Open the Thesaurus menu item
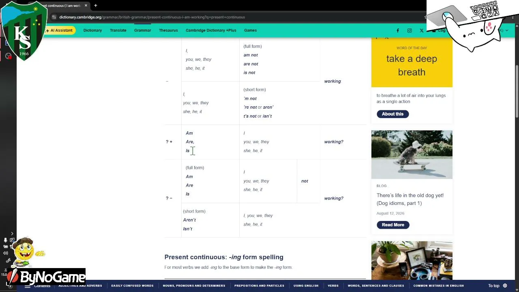This screenshot has height=292, width=519. coord(168,30)
